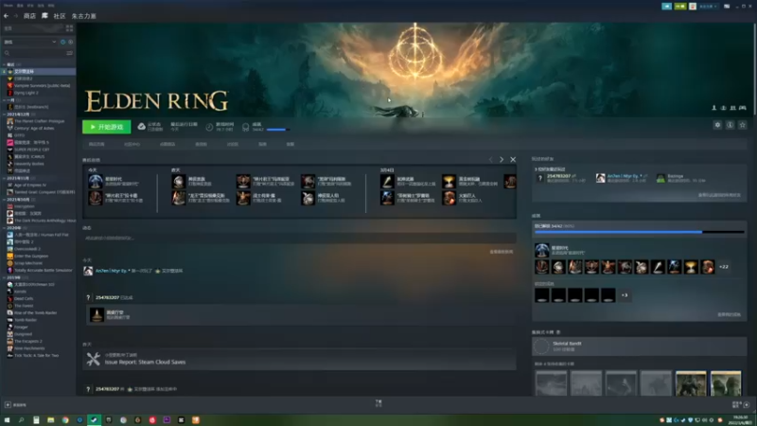The height and width of the screenshot is (426, 757).
Task: Open friend 254763207 in friends-who-play panel
Action: point(558,176)
